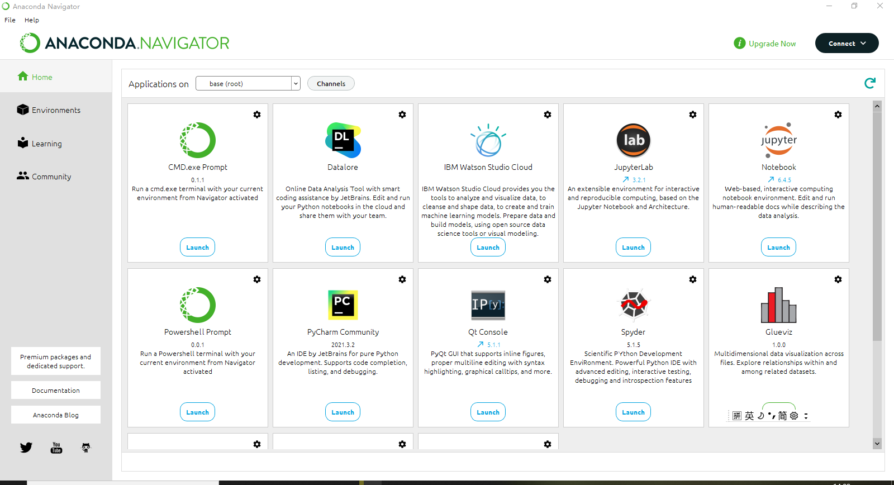The height and width of the screenshot is (485, 894).
Task: Launch Datalore
Action: tap(343, 248)
